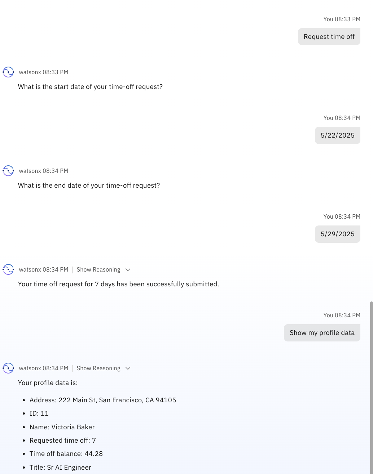Click watsonx avatar beside the end date question
Screen dimensions: 373x474
8,171
